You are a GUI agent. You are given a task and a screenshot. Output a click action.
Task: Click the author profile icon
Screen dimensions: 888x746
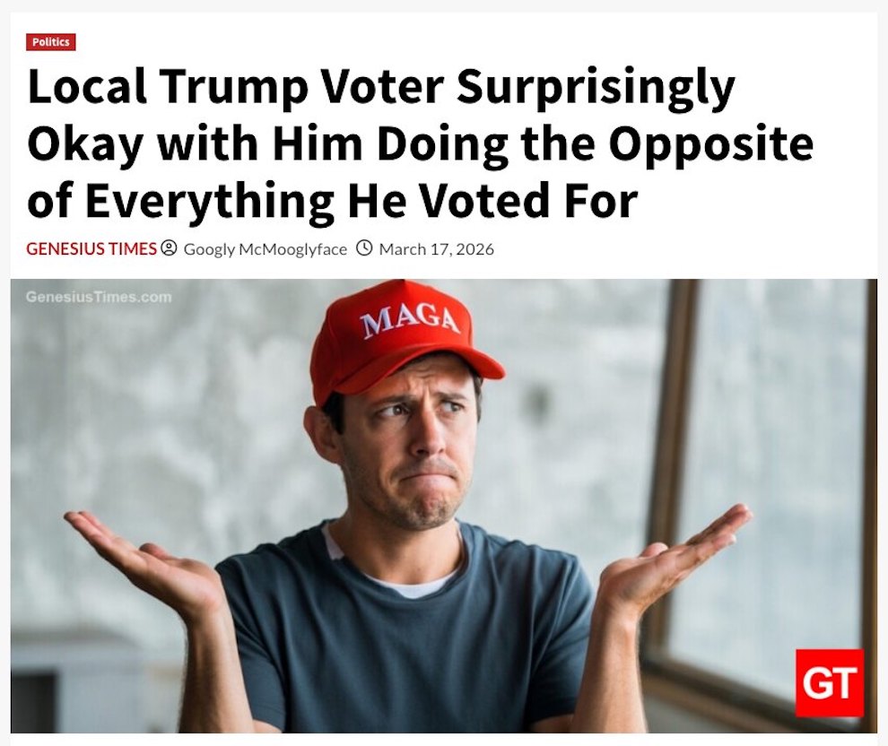point(169,248)
